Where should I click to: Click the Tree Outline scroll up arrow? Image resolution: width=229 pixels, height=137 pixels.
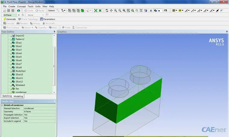(54, 35)
